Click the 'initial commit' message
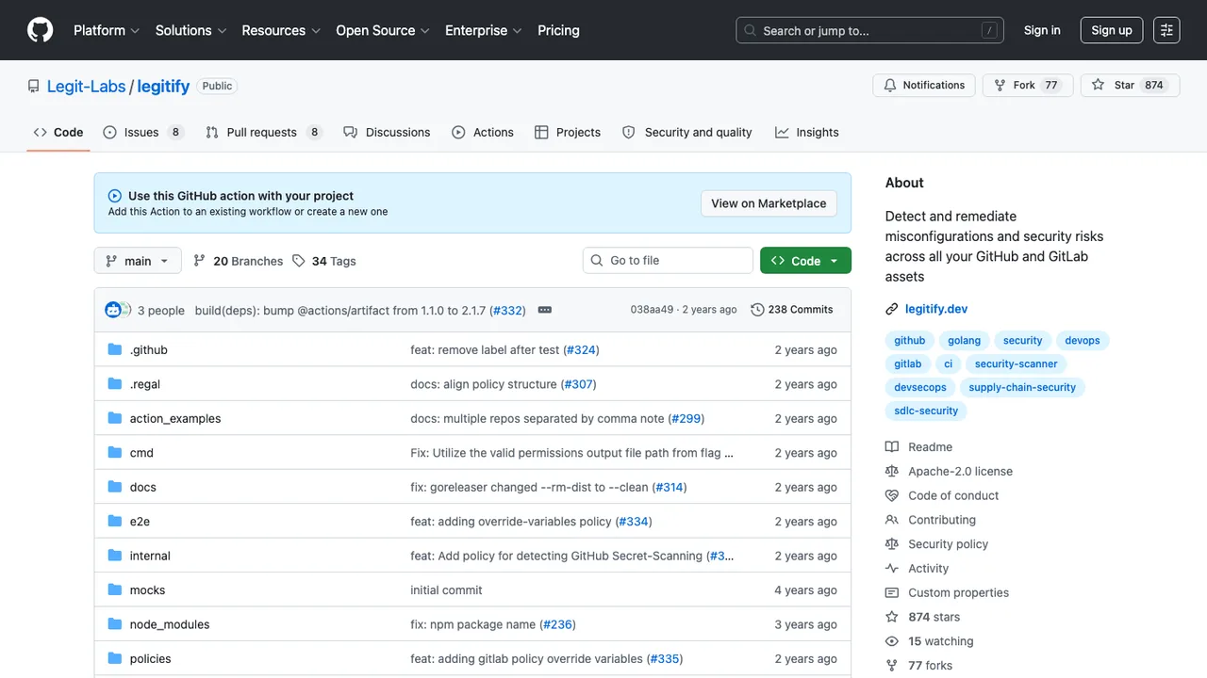This screenshot has height=678, width=1207. pos(446,590)
